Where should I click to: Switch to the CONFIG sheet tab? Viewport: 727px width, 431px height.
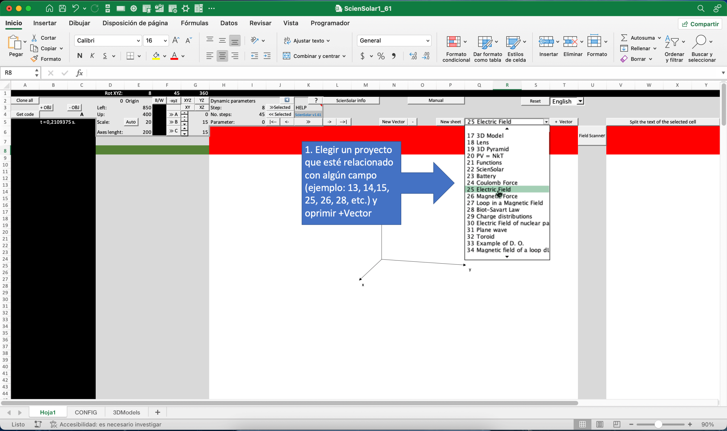point(86,412)
